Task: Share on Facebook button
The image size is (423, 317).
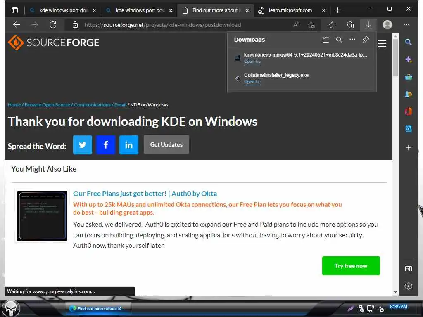Action: coord(106,145)
